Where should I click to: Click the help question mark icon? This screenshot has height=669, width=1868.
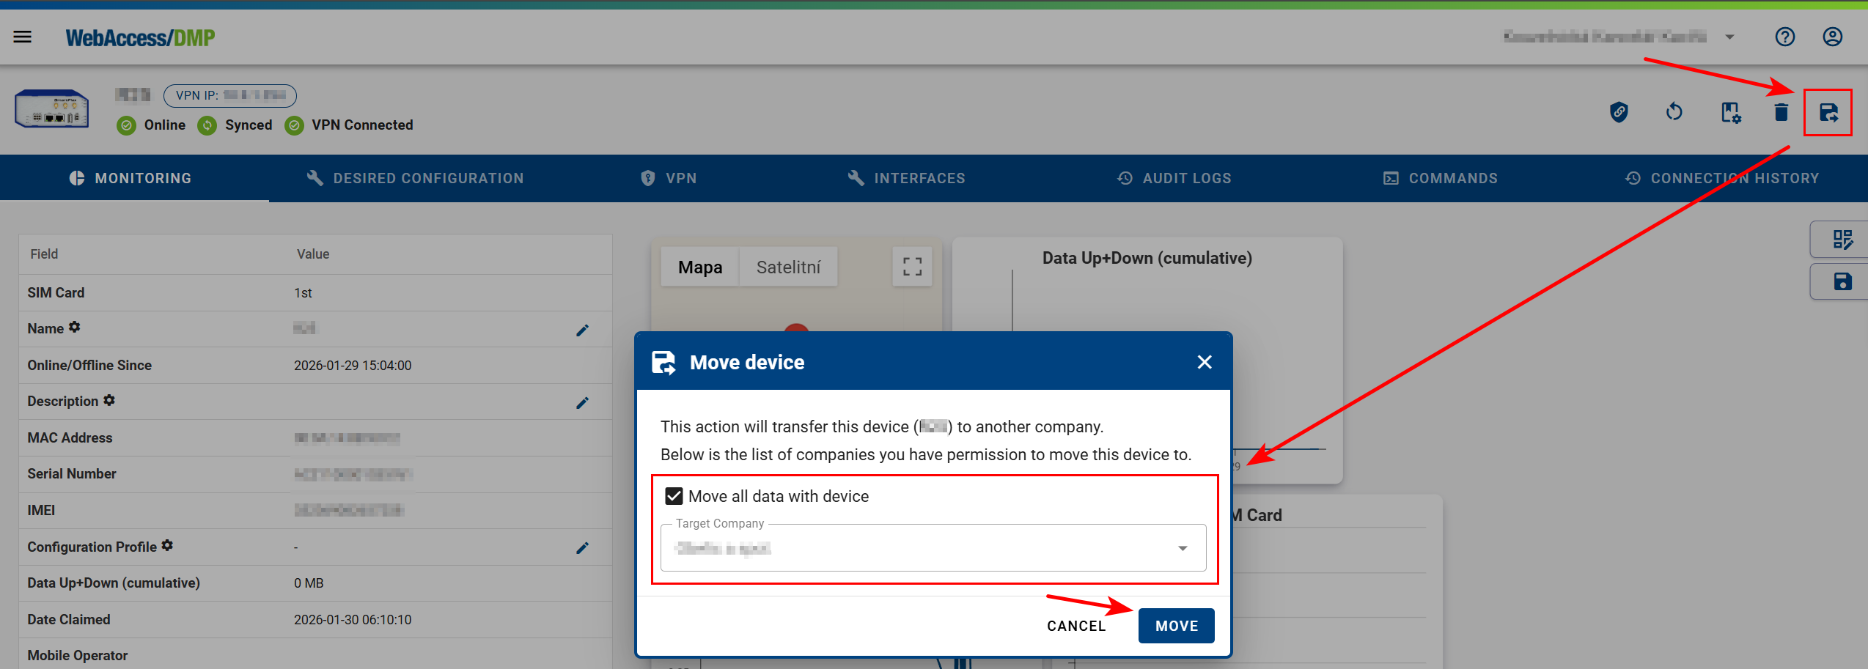click(1784, 37)
